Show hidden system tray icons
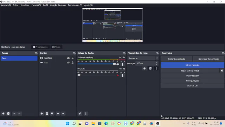This screenshot has width=225, height=127. pyautogui.click(x=184, y=123)
